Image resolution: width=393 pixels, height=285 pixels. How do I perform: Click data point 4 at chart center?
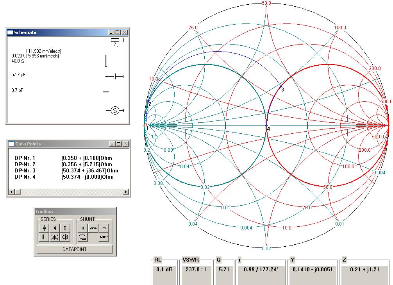tap(267, 125)
